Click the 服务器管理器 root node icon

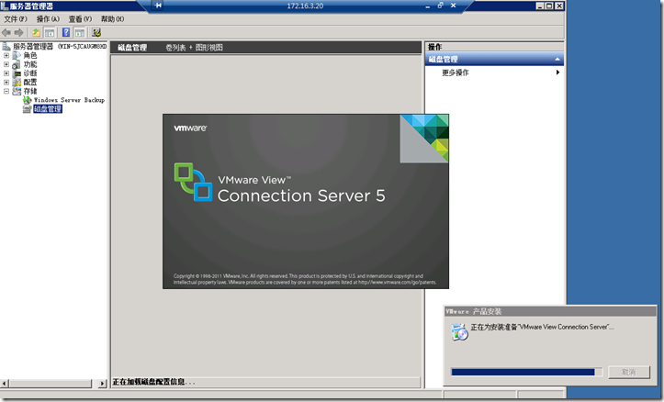tap(6, 46)
